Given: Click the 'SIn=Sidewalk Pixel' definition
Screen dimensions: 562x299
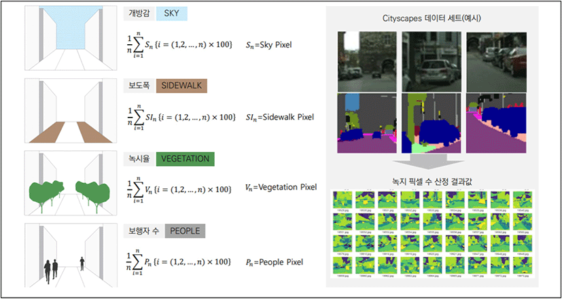Looking at the screenshot, I should point(281,118).
